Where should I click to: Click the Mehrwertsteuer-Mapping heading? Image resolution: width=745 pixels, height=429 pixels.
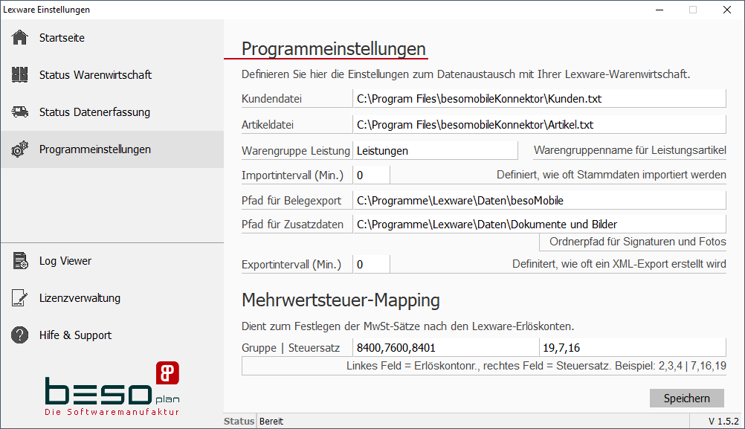pos(341,300)
